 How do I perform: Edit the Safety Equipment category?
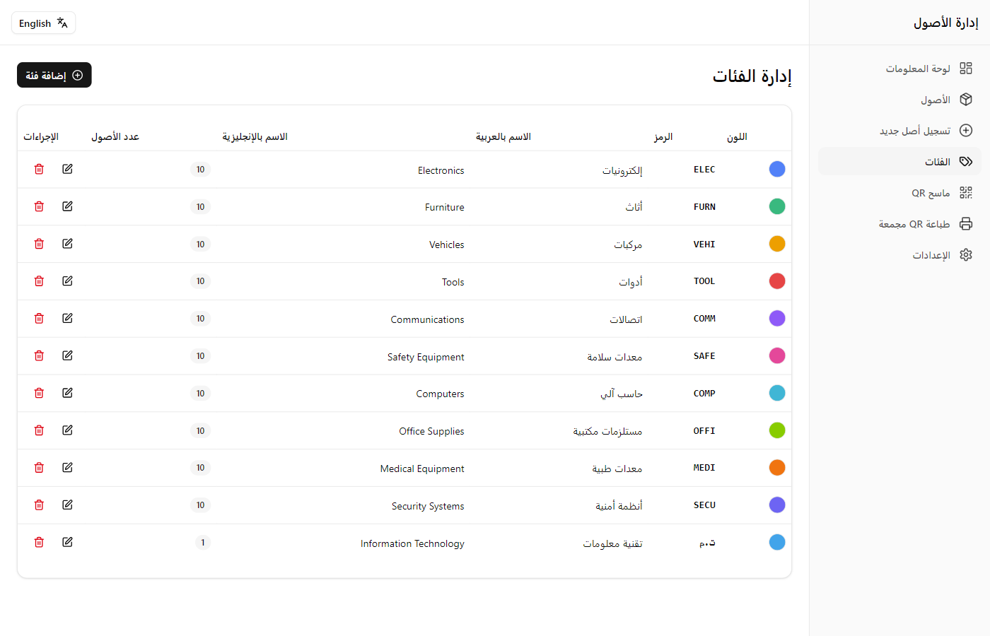click(67, 355)
